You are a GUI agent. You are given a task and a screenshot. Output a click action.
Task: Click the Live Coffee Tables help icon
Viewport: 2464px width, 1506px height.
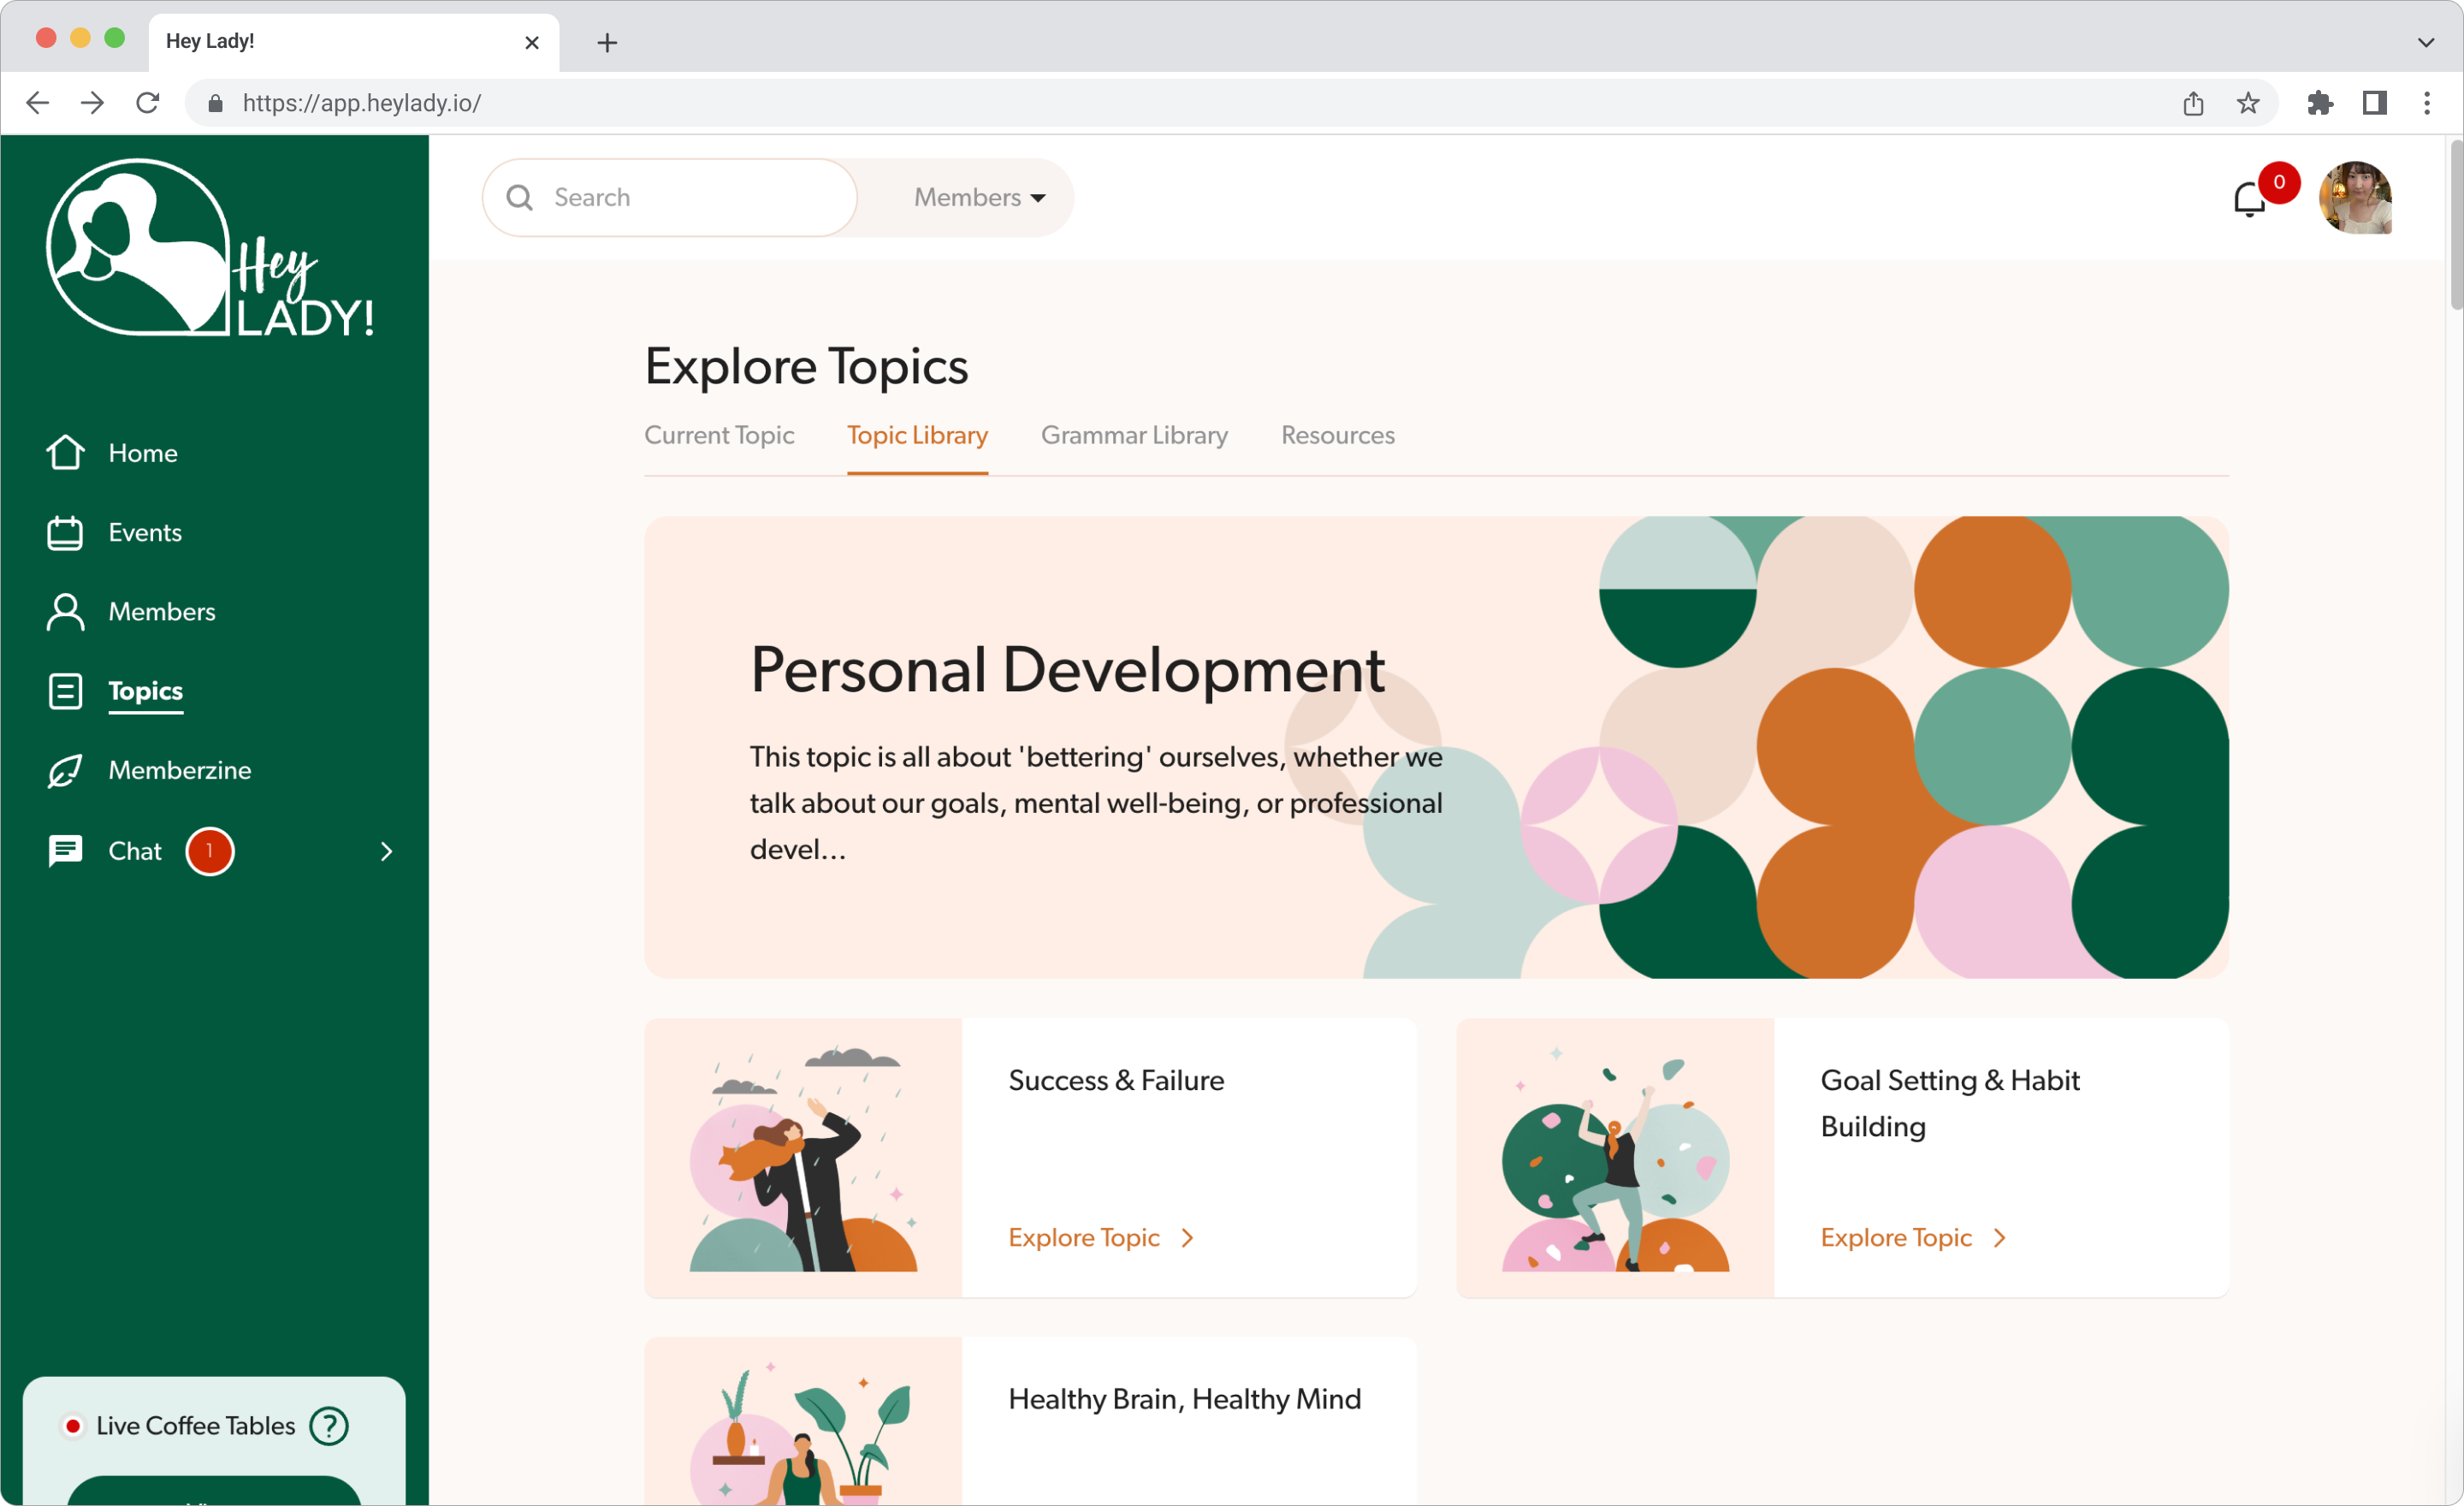(x=329, y=1426)
